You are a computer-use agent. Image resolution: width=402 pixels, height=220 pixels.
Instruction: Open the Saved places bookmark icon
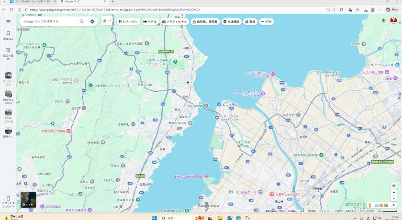8,33
